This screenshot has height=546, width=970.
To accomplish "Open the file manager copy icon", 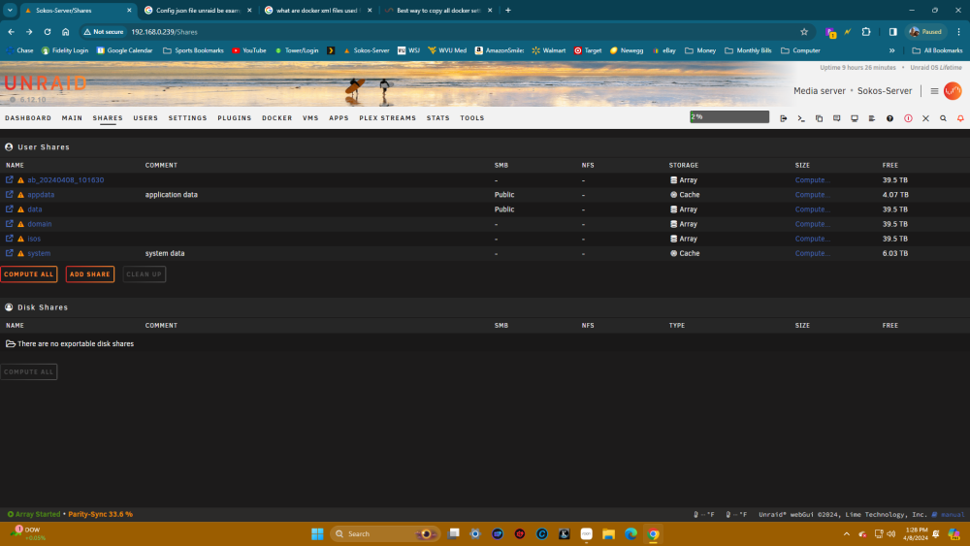I will tap(819, 118).
